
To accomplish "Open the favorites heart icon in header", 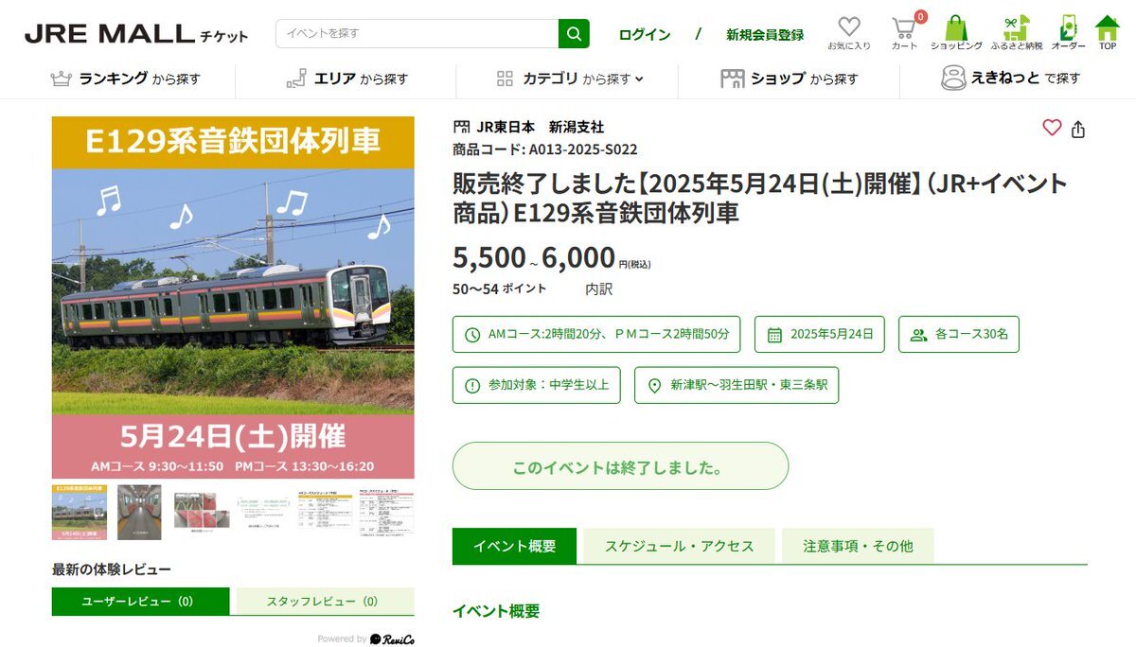I will click(849, 33).
